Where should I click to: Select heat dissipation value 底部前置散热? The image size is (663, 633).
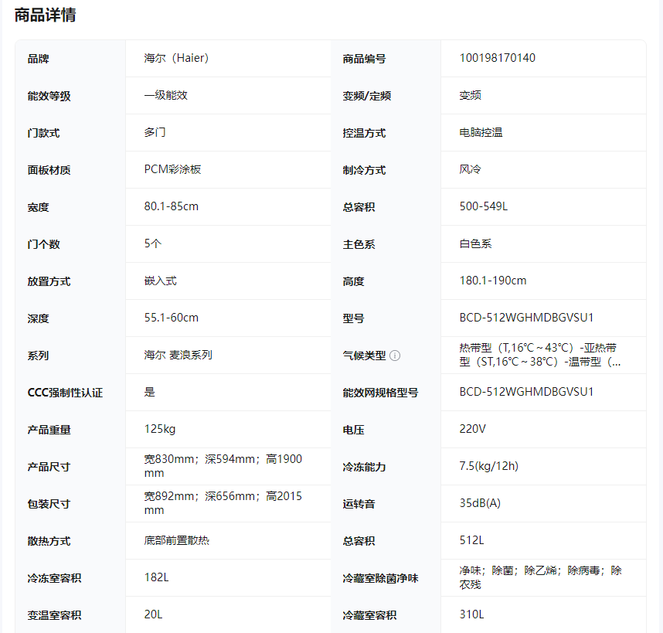(177, 540)
